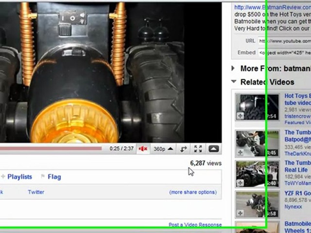
Task: Open the Hot Toys related video thumbnail
Action: pos(257,107)
